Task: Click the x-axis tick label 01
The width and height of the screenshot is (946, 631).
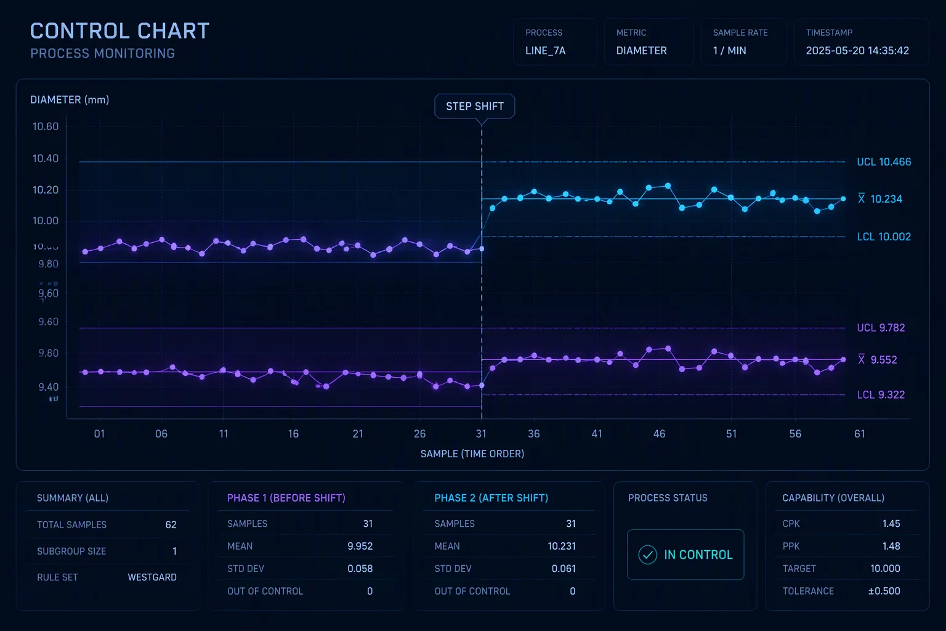Action: click(99, 434)
